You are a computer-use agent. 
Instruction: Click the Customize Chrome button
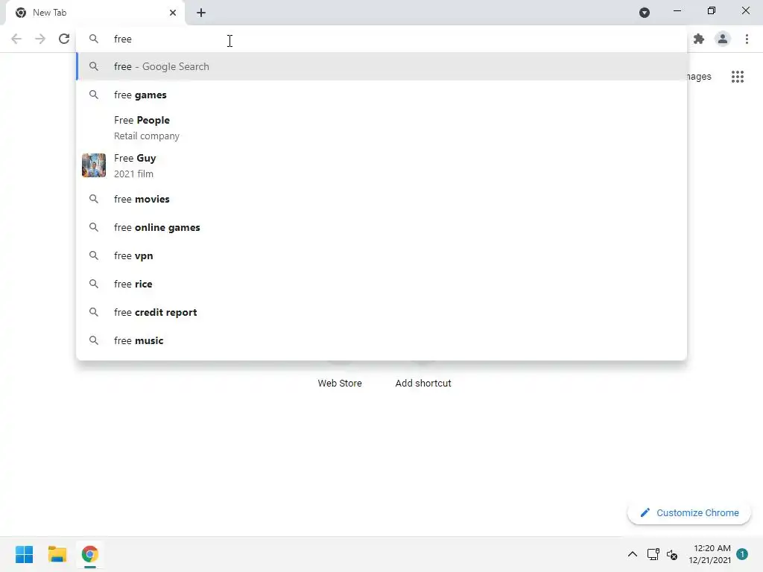(689, 512)
